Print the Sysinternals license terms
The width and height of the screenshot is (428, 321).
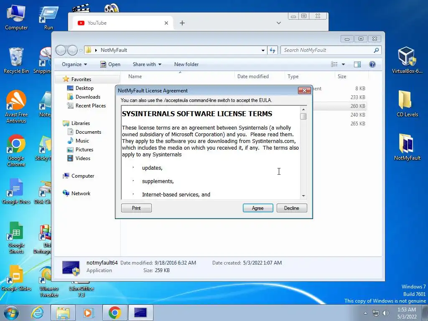coord(136,208)
